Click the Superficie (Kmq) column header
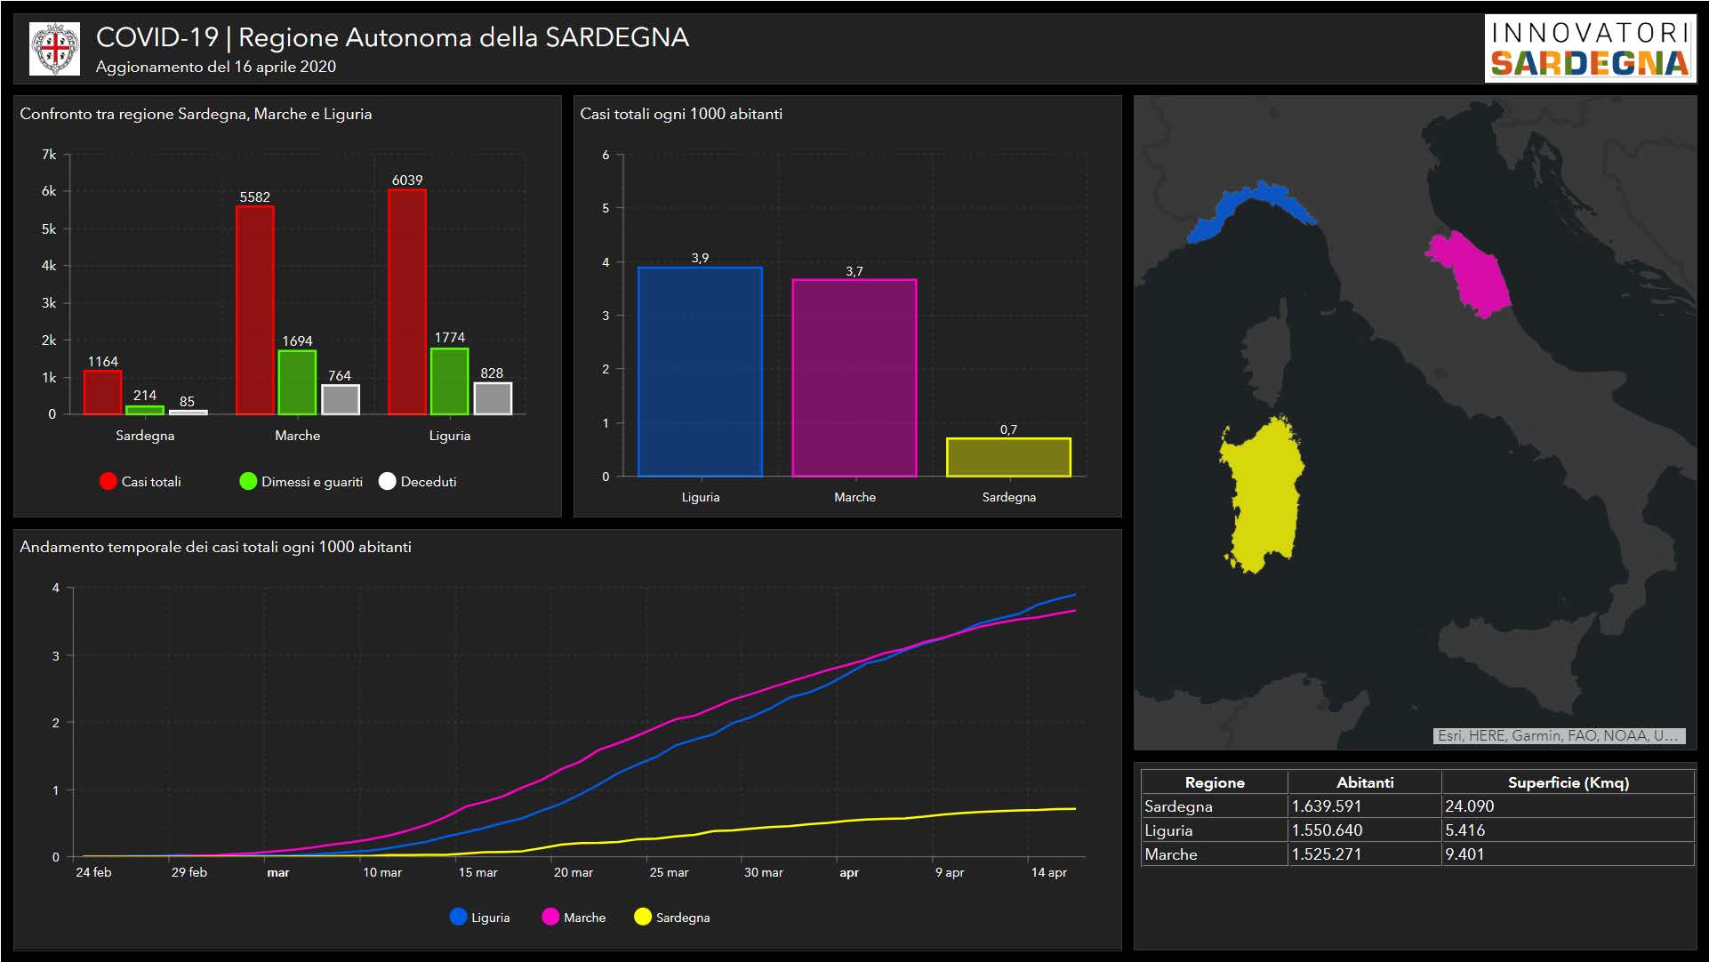This screenshot has height=962, width=1709. click(1568, 782)
